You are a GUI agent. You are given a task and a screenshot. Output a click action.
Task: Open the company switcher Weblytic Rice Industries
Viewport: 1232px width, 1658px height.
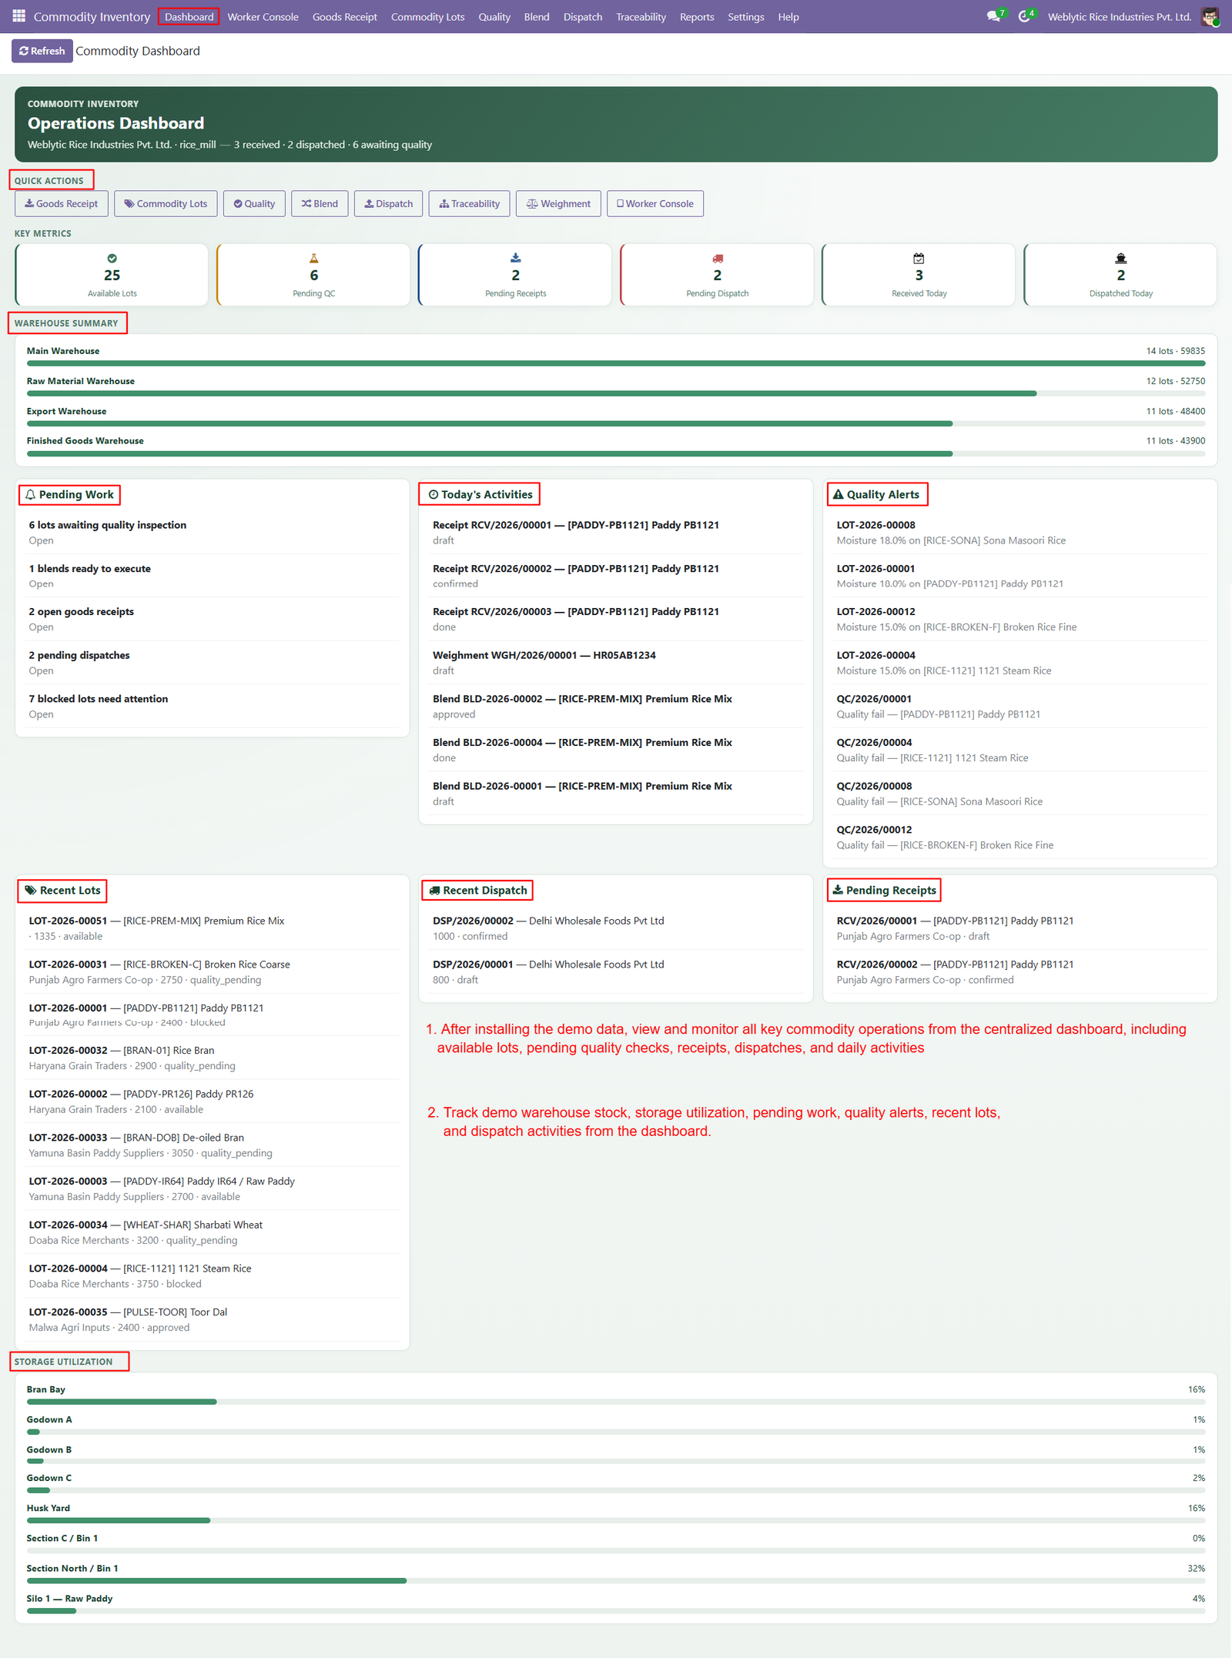(x=1120, y=17)
